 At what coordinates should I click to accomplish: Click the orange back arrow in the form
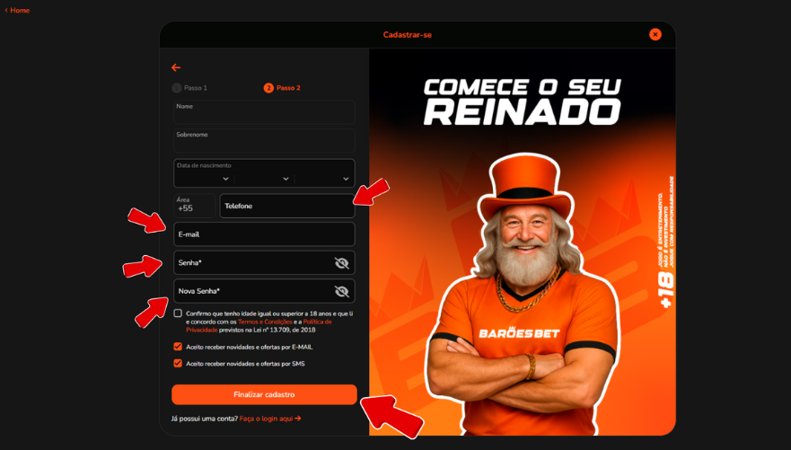click(x=176, y=67)
